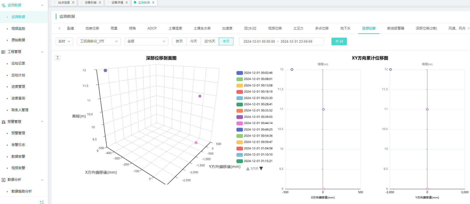Close the 站点信息 tab
The height and width of the screenshot is (204, 470).
pos(73,3)
